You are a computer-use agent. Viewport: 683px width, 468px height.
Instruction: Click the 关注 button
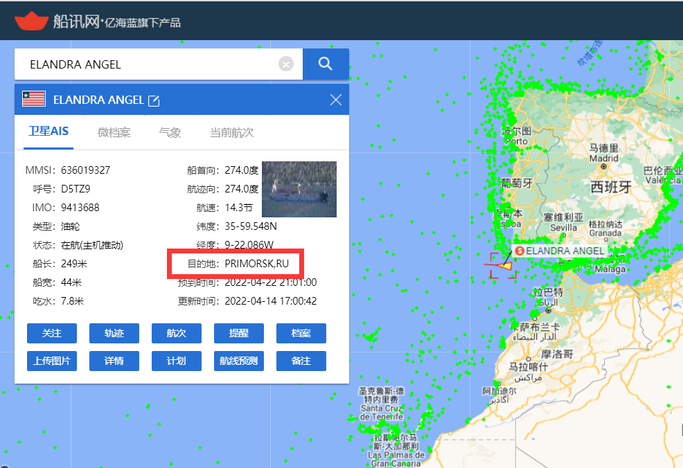(x=52, y=333)
